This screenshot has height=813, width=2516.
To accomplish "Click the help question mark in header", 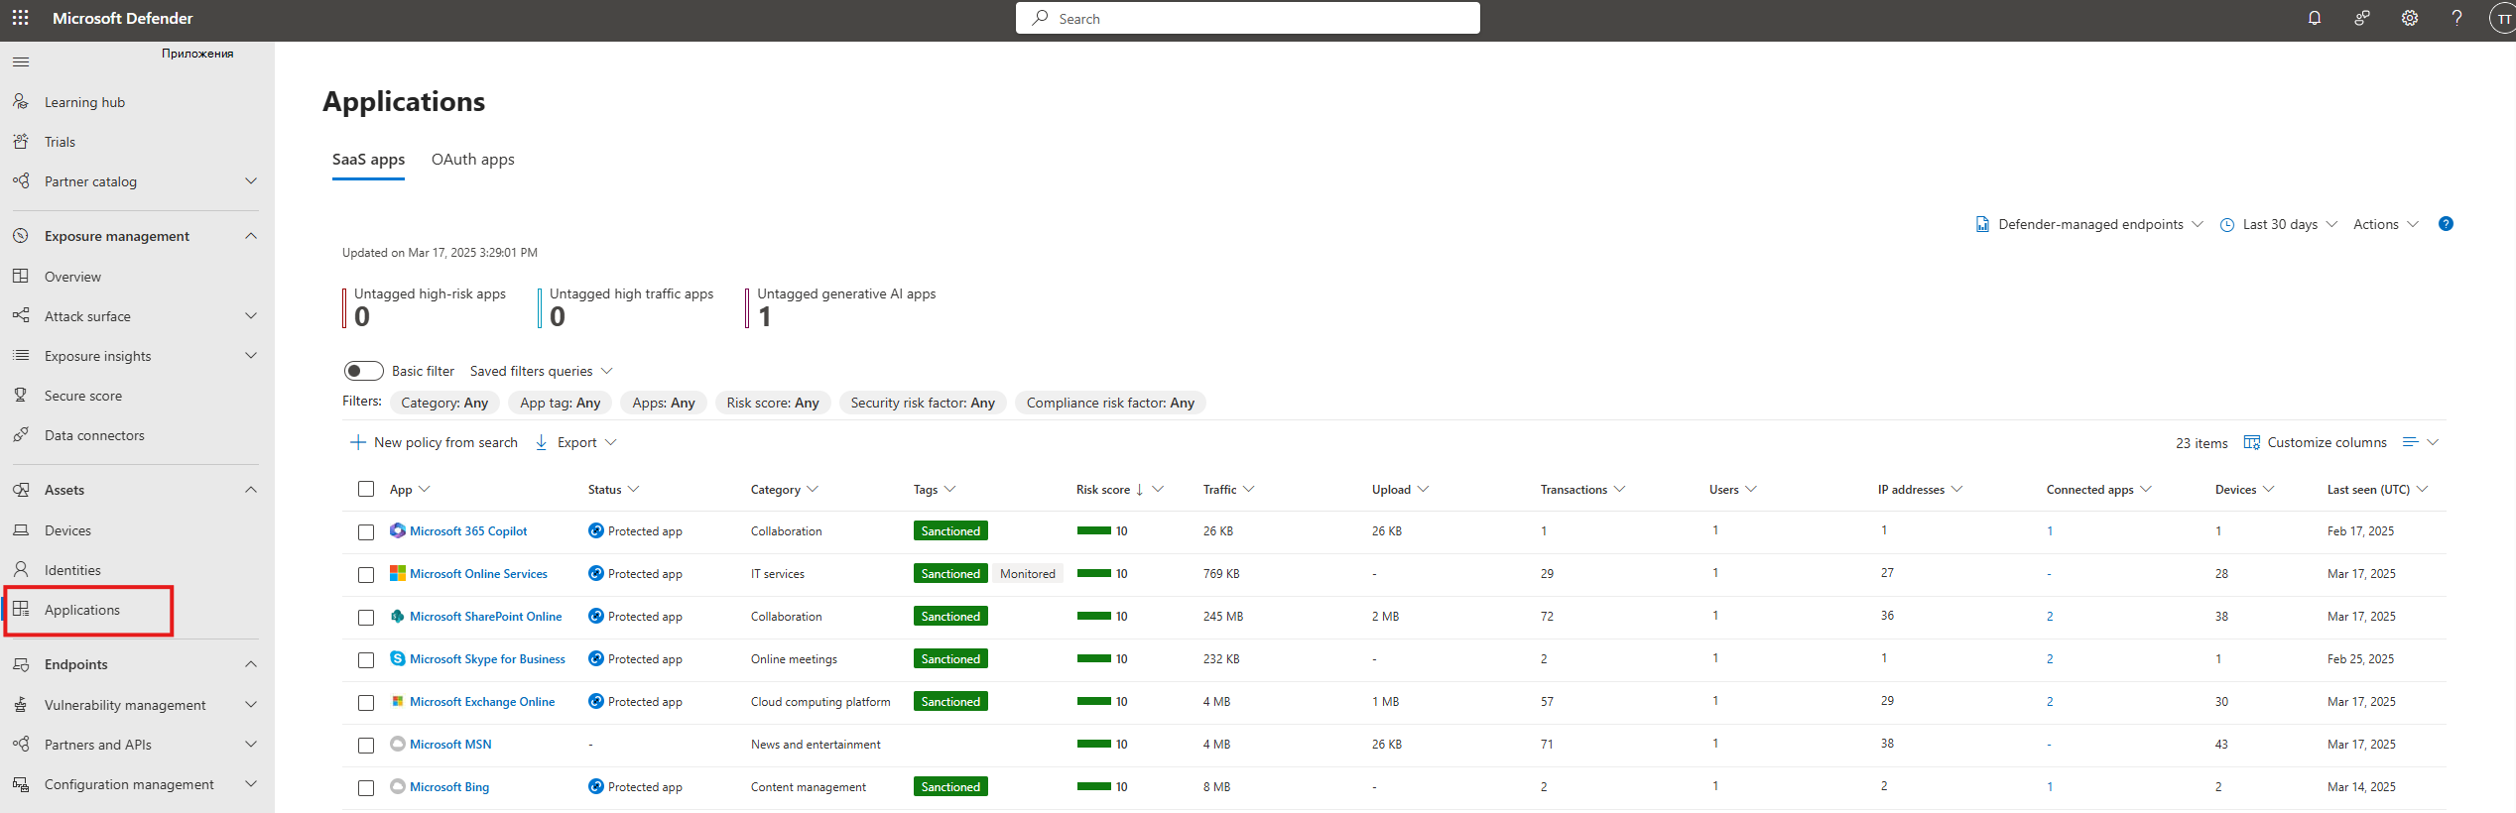I will (2456, 18).
